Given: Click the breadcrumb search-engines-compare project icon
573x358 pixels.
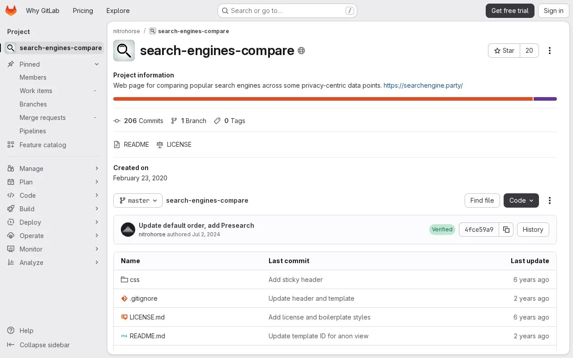Looking at the screenshot, I should [x=153, y=31].
